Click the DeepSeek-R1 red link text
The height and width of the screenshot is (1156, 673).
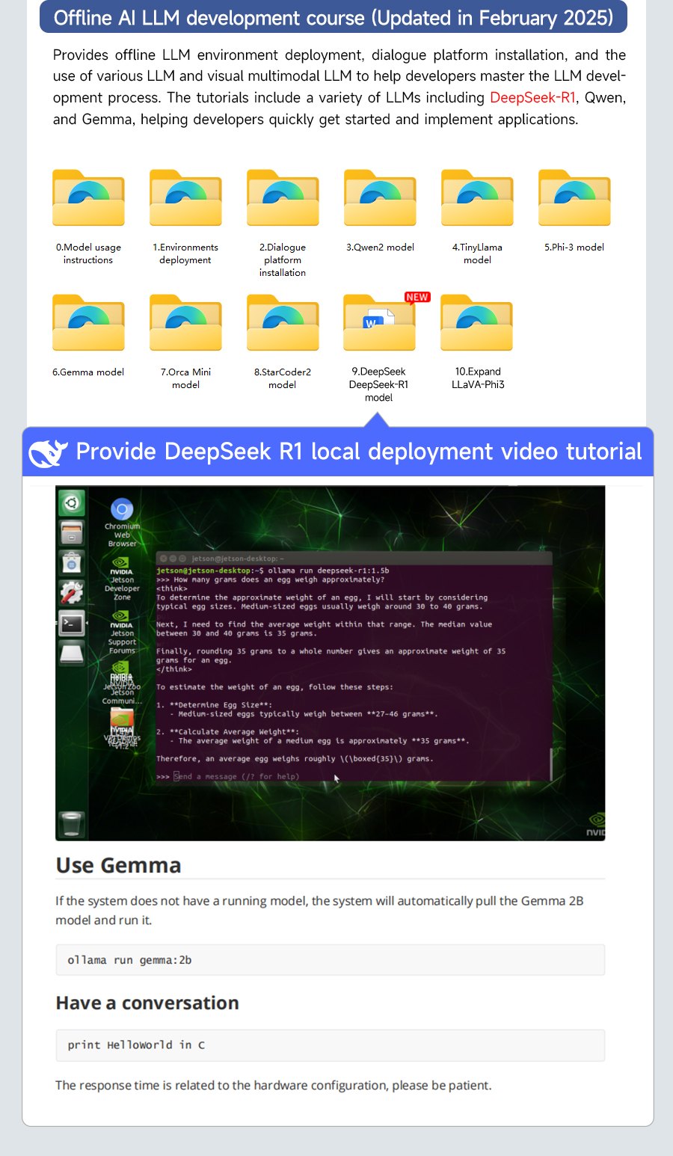pyautogui.click(x=532, y=98)
